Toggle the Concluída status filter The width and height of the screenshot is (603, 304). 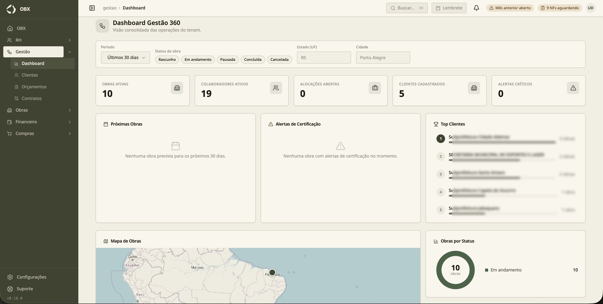click(253, 60)
